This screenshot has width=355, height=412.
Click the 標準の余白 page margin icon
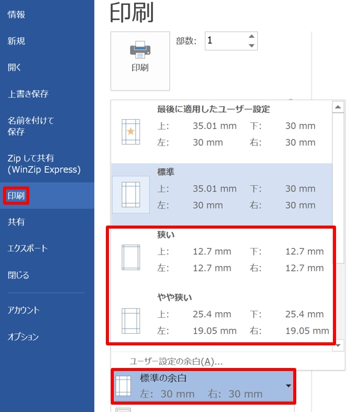[x=123, y=386]
